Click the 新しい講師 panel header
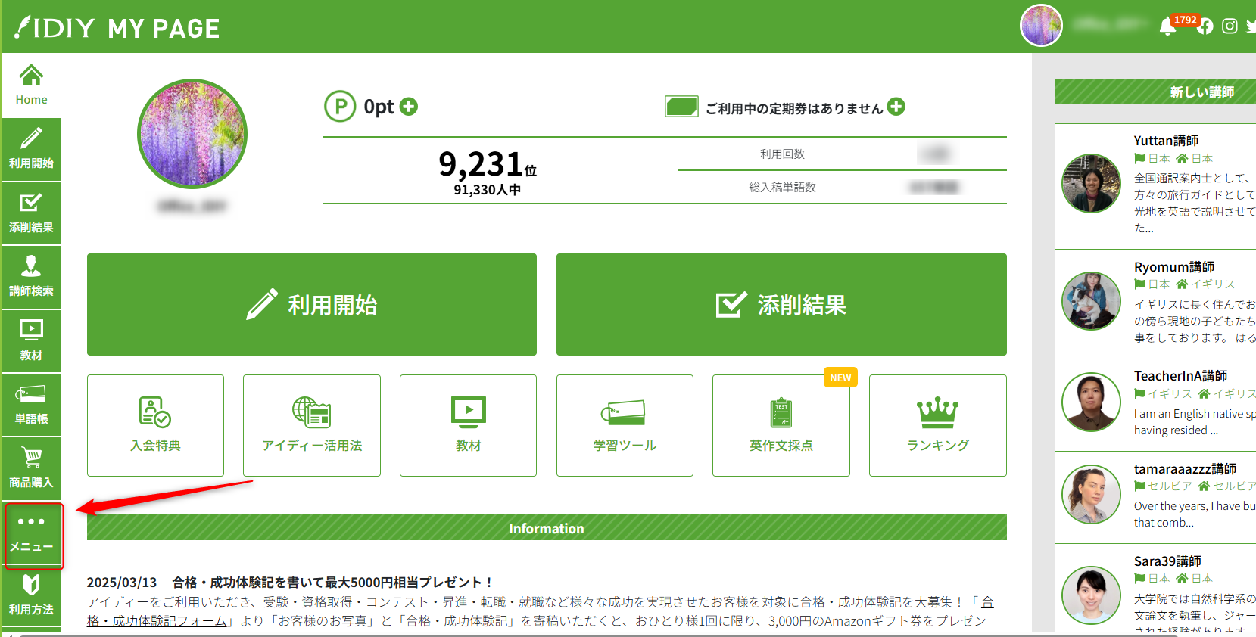This screenshot has height=637, width=1256. pos(1155,92)
